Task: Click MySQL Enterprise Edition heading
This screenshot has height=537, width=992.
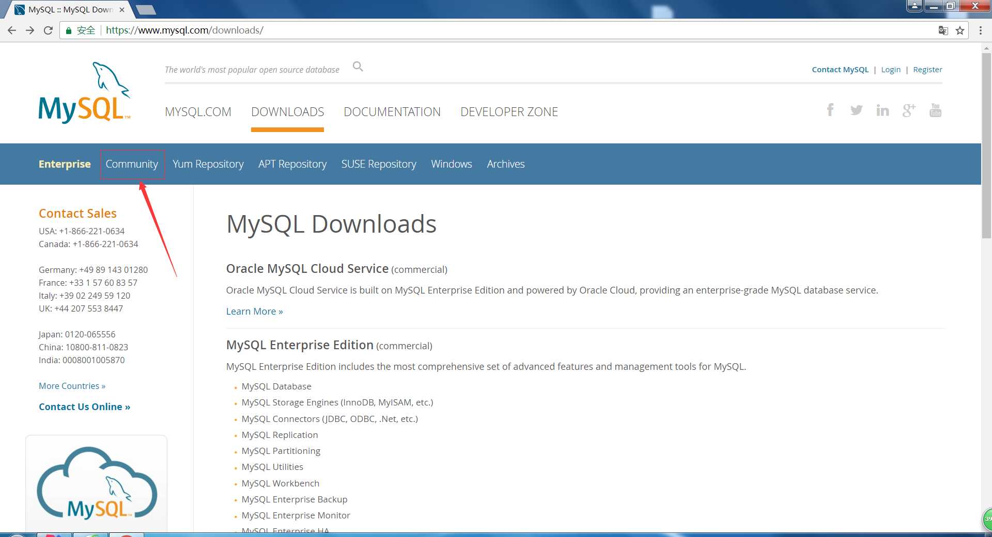Action: point(300,345)
